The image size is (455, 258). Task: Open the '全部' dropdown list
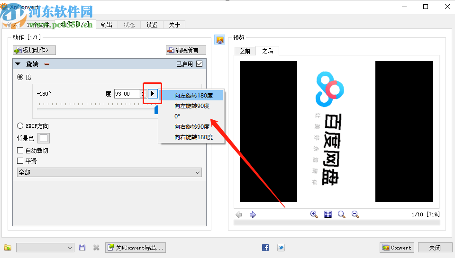(109, 172)
